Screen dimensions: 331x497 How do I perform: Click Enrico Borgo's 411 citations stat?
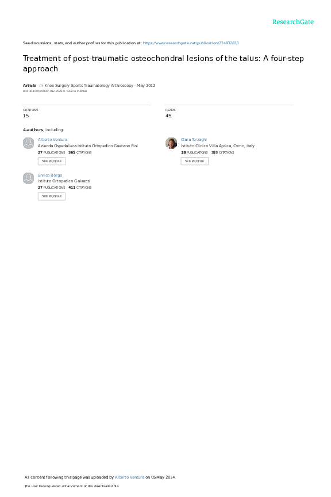click(80, 188)
